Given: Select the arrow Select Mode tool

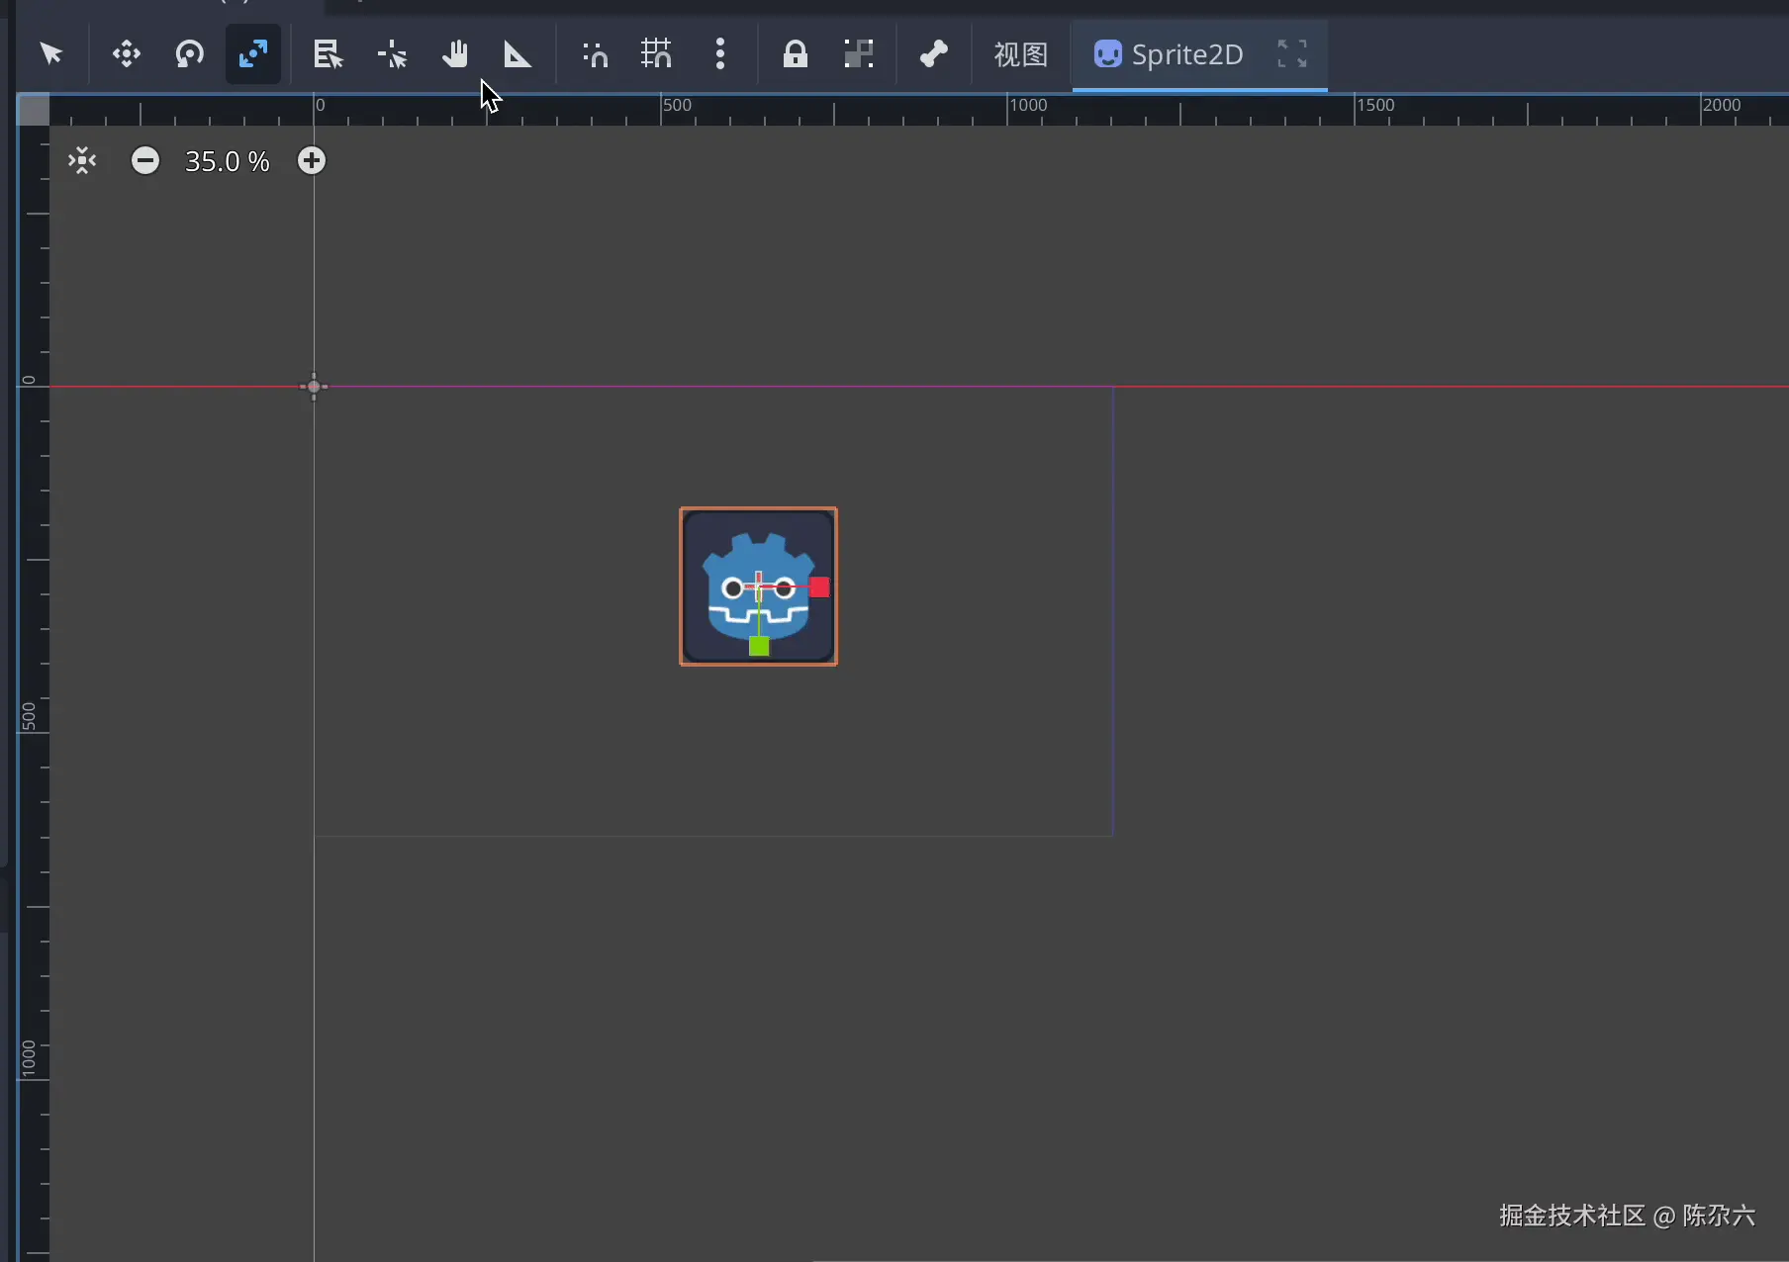Looking at the screenshot, I should [51, 53].
